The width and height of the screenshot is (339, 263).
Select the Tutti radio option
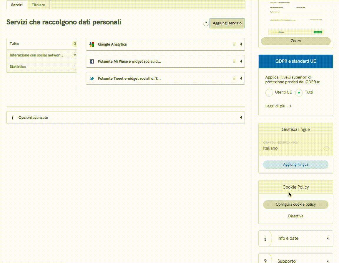click(299, 93)
